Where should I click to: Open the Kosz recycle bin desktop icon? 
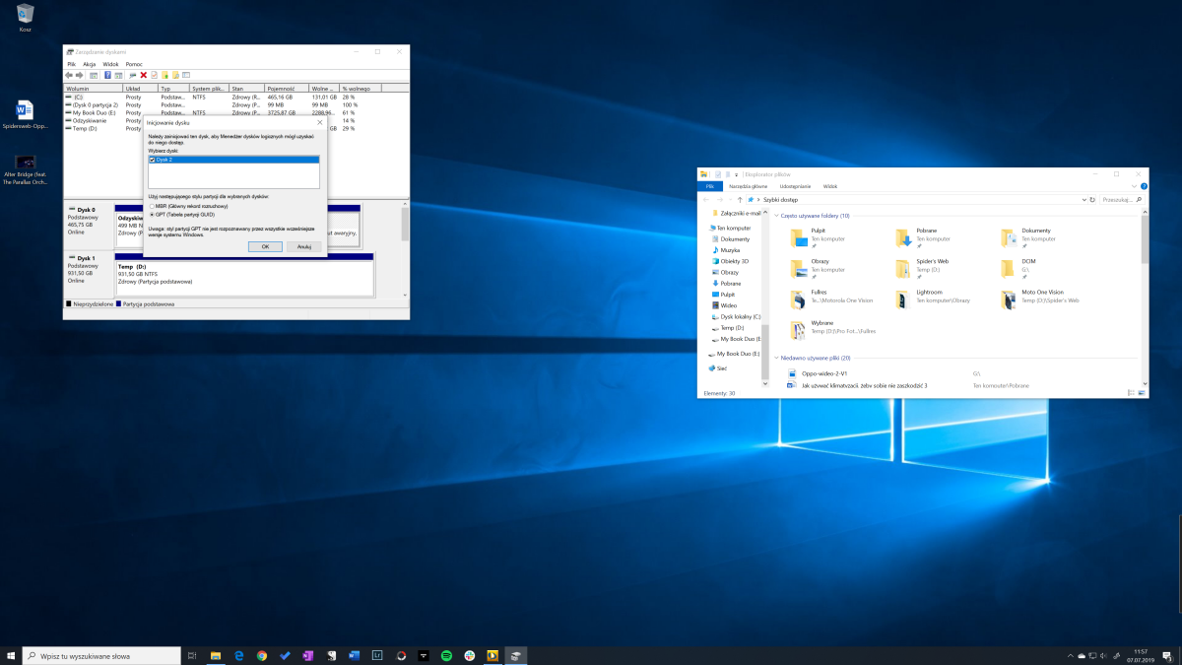(x=26, y=17)
